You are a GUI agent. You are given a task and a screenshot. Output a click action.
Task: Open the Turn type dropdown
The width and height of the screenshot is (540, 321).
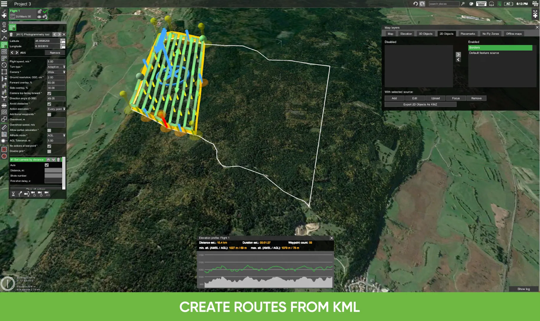point(56,67)
